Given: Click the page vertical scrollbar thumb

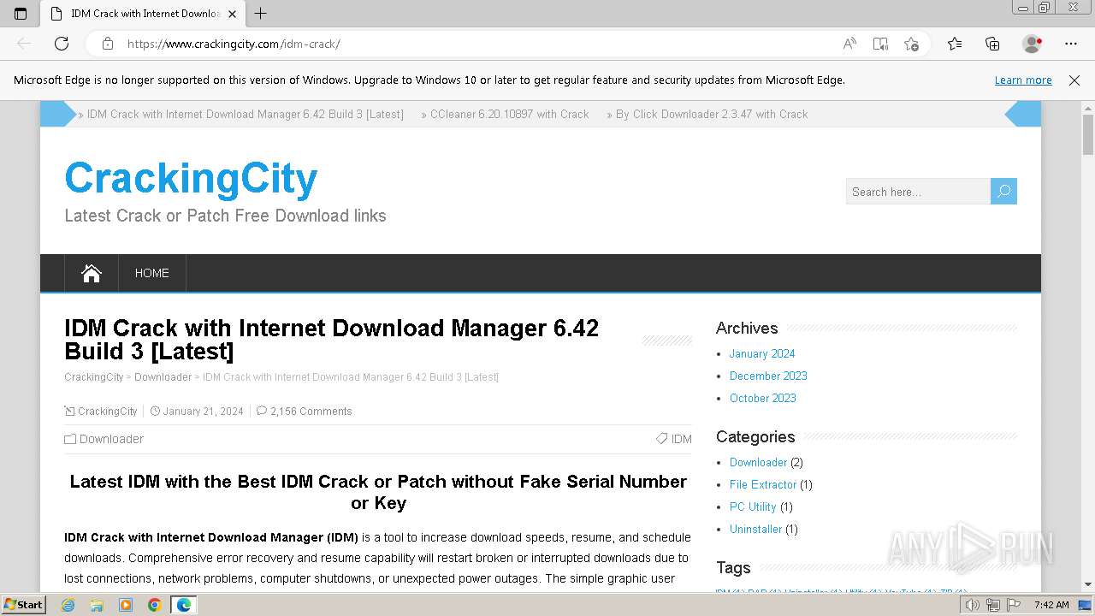Looking at the screenshot, I should tap(1088, 133).
